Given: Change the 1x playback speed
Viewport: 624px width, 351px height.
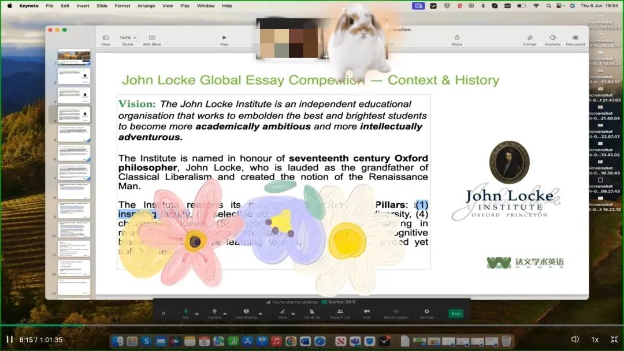Looking at the screenshot, I should click(x=595, y=339).
